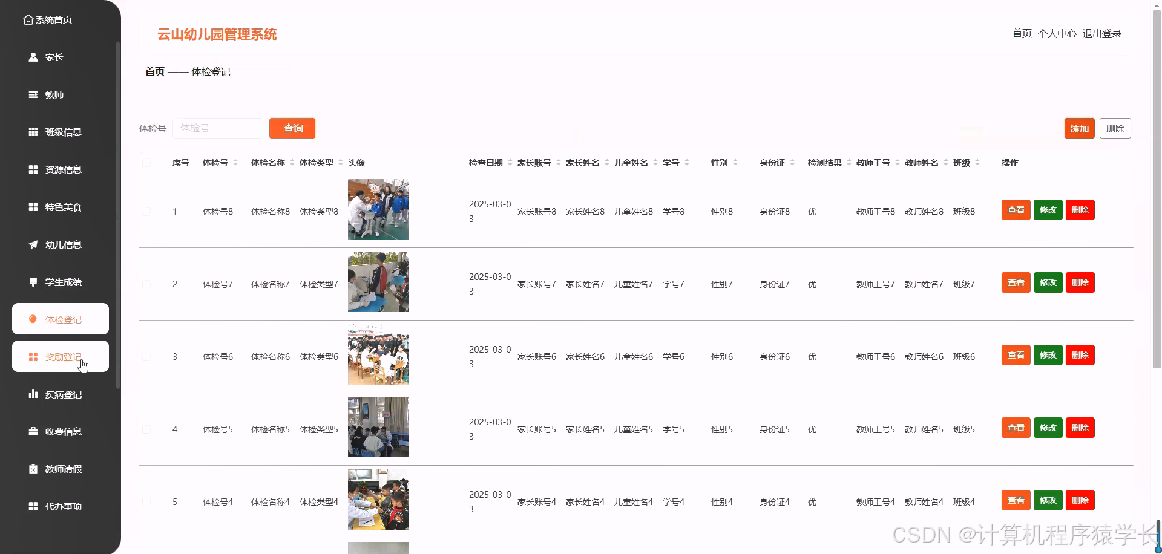The image size is (1162, 554).
Task: Sort by the 班级 column arrows
Action: coord(977,163)
